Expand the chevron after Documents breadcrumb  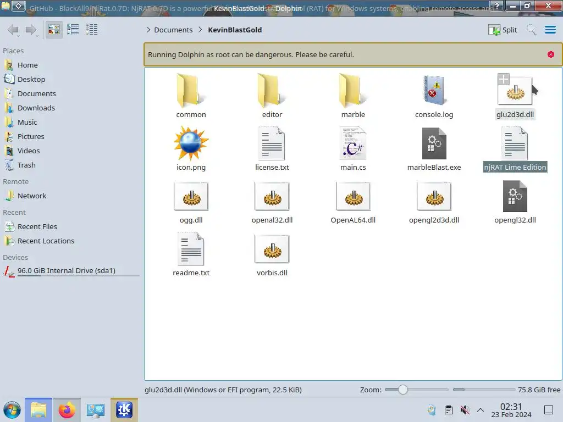click(x=200, y=30)
